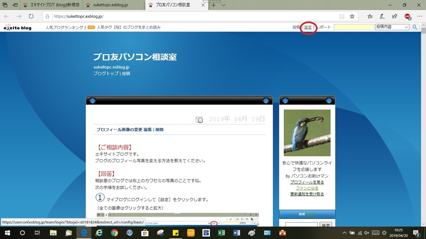
Task: Click the padlock icon in the address bar
Action: click(47, 16)
